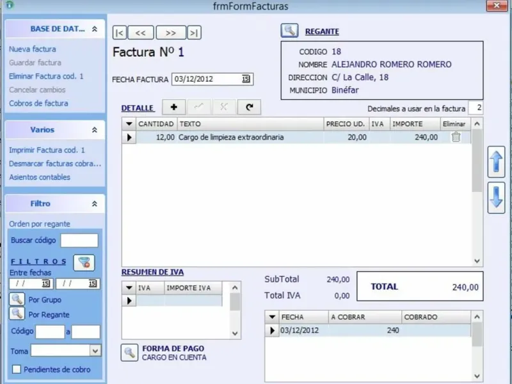Image resolution: width=512 pixels, height=384 pixels.
Task: Click Imprimir Factura cod. 1
Action: pyautogui.click(x=47, y=150)
